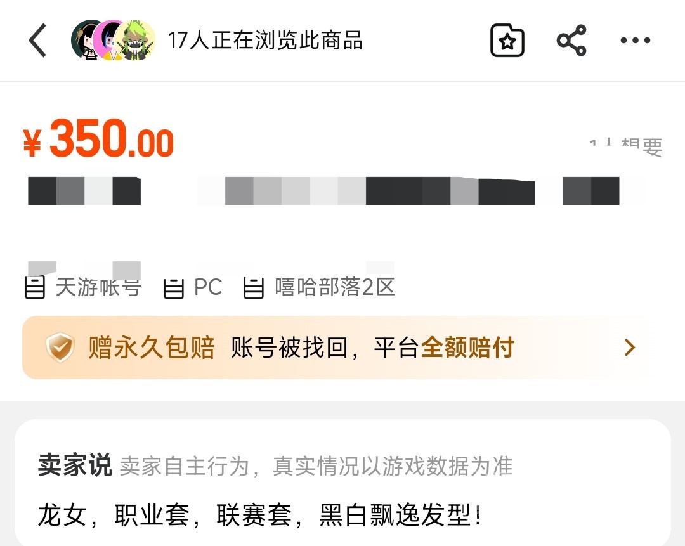
Task: Tap the green-haired viewer avatar
Action: (x=136, y=40)
